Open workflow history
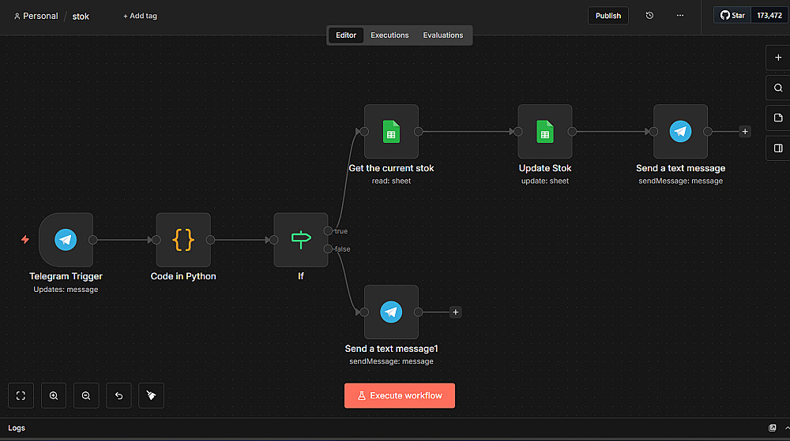The image size is (790, 441). coord(649,16)
